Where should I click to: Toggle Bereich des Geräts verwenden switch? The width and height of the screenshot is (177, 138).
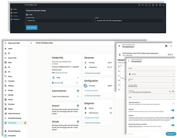(x=172, y=125)
